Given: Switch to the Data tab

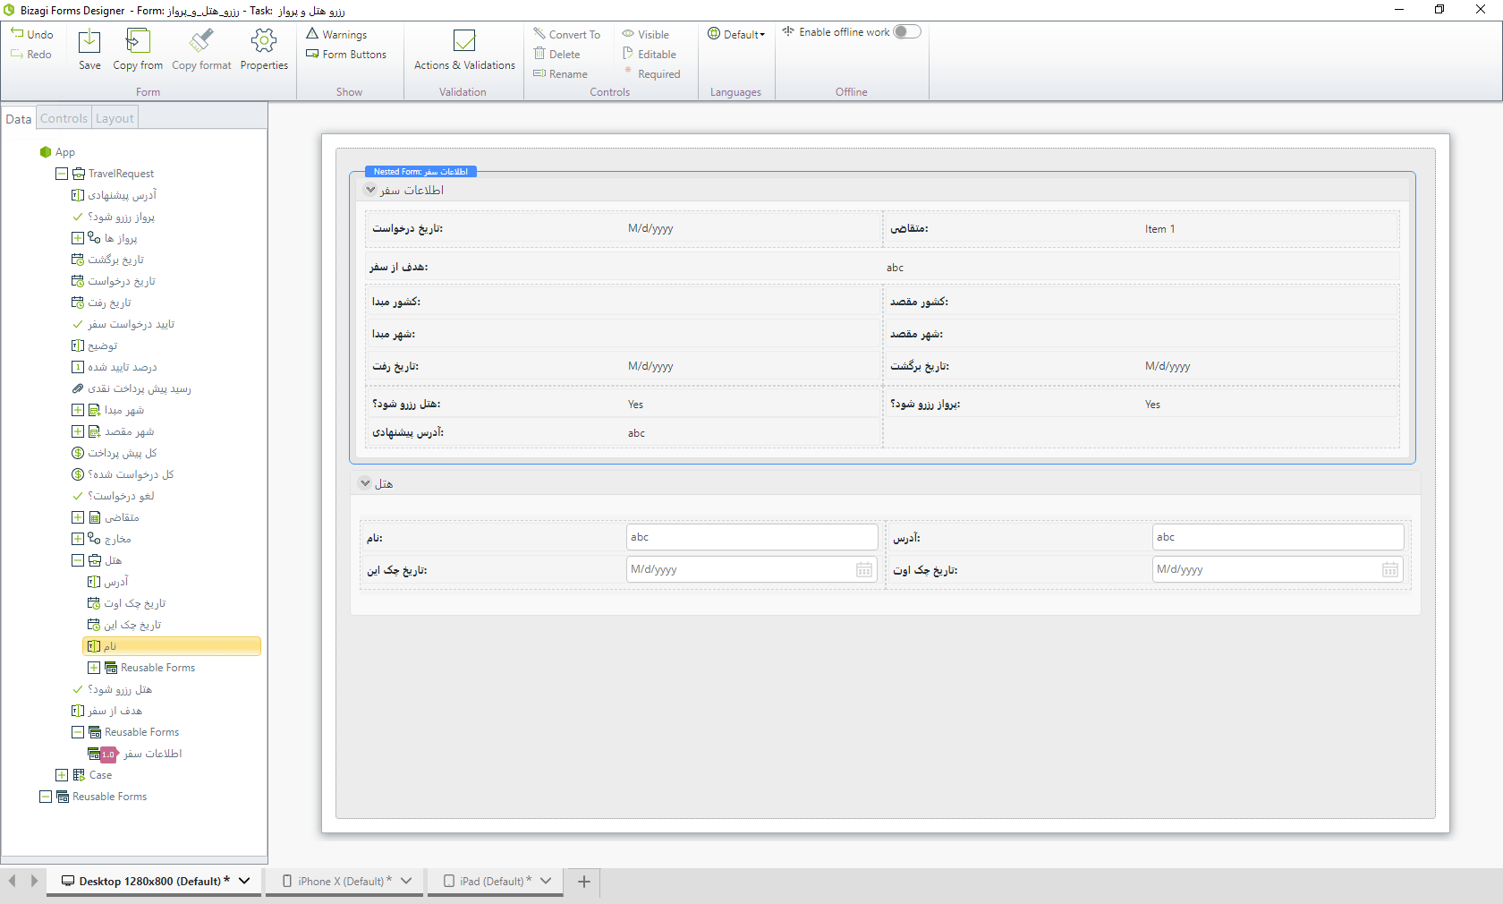Looking at the screenshot, I should point(18,118).
